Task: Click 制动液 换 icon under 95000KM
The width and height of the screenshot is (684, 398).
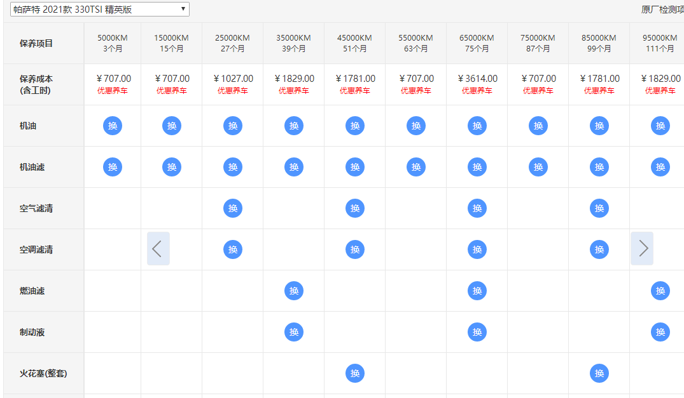Action: click(x=660, y=332)
